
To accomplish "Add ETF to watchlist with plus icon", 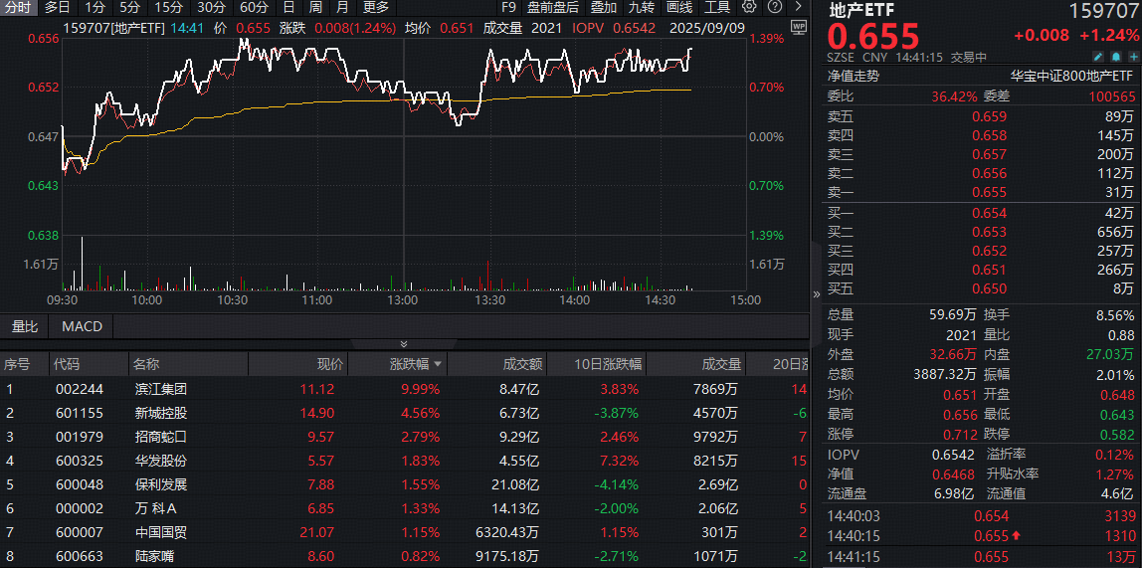I will pyautogui.click(x=1133, y=57).
